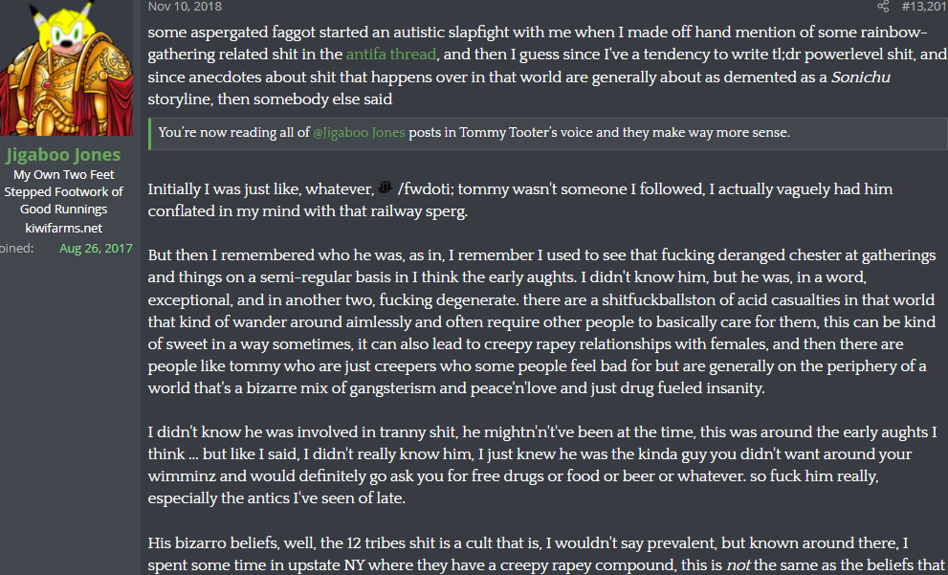Screen dimensions: 948x575
Task: Click the Aug 26, 2017 joined date
Action: [x=96, y=249]
